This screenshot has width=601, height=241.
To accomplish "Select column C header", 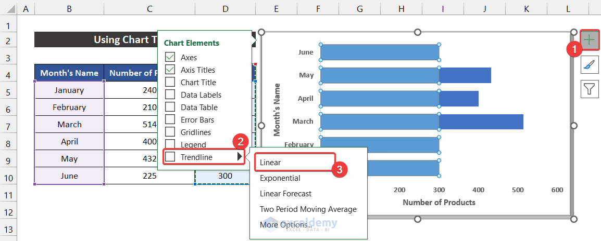I will pyautogui.click(x=149, y=9).
